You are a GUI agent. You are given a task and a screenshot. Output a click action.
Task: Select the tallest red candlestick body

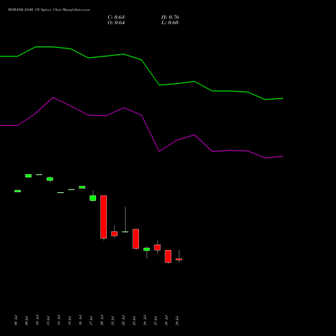coord(103,216)
